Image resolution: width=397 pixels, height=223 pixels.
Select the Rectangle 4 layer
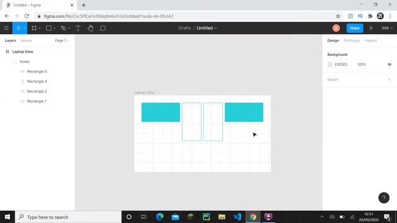37,81
